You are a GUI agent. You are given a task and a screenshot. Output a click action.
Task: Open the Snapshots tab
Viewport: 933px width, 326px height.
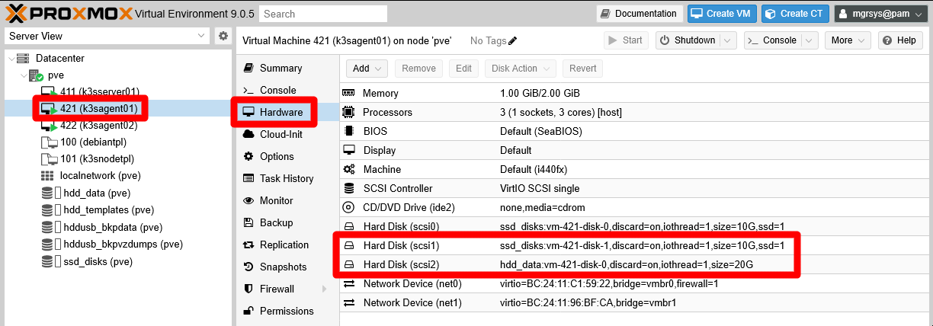(x=287, y=267)
